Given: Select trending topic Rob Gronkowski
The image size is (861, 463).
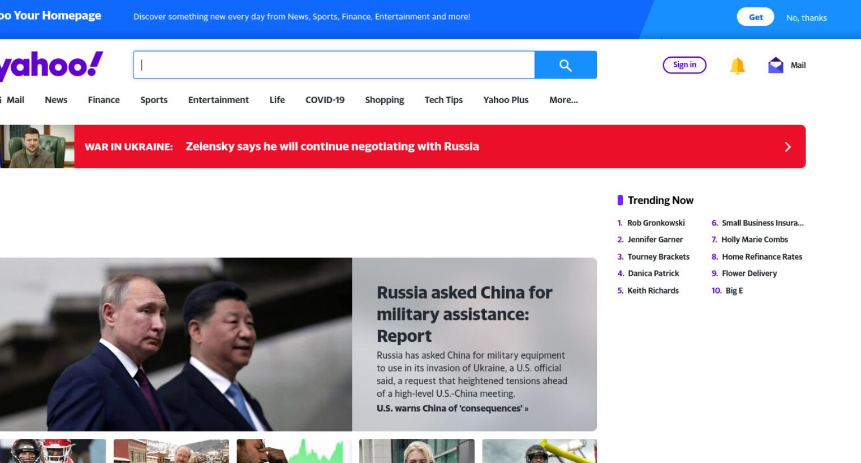Looking at the screenshot, I should pyautogui.click(x=656, y=223).
